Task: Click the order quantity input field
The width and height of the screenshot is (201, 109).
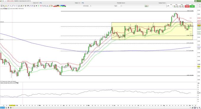Action: pyautogui.click(x=171, y=6)
